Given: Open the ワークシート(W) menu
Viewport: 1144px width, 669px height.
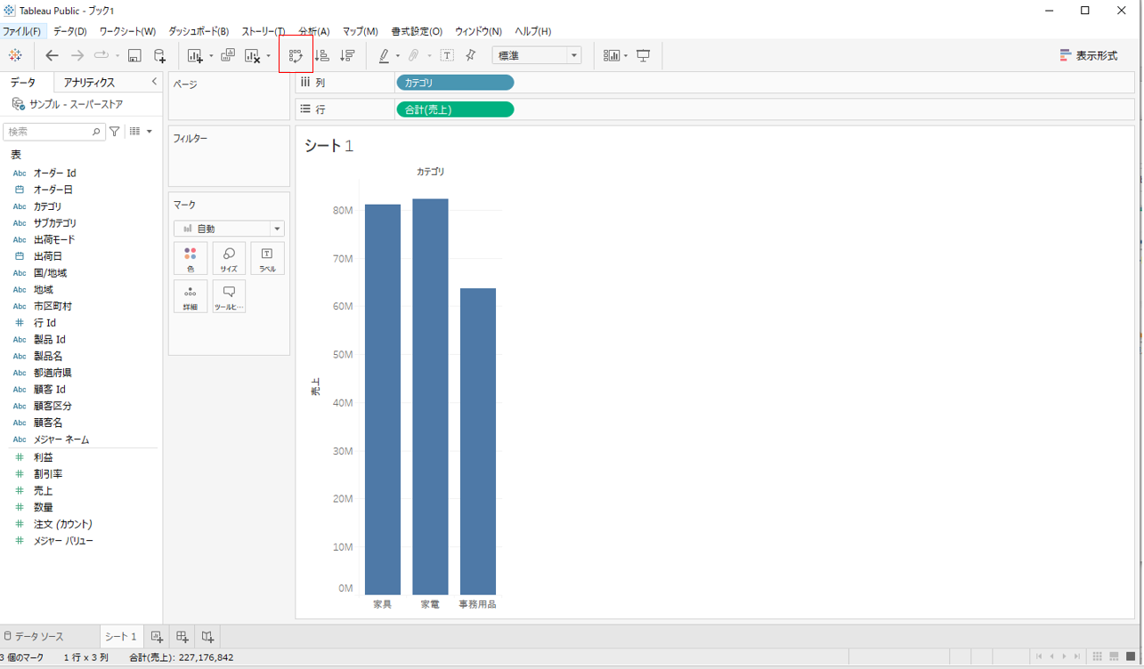Looking at the screenshot, I should click(127, 31).
